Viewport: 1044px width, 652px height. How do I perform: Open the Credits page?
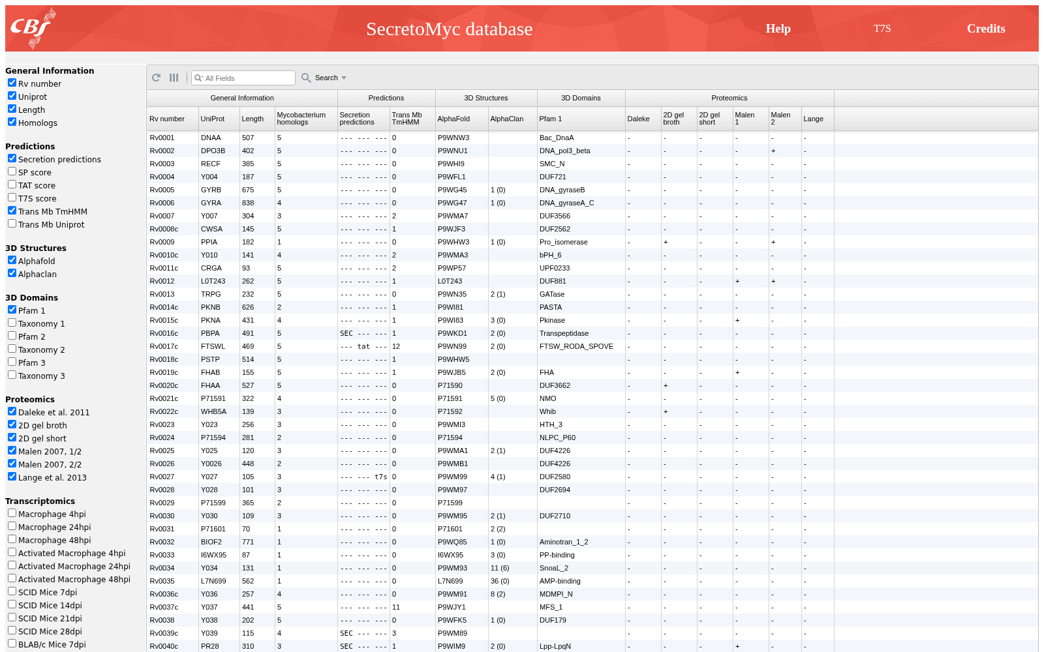tap(986, 29)
